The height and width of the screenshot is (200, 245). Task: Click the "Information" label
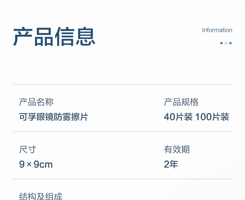(217, 30)
